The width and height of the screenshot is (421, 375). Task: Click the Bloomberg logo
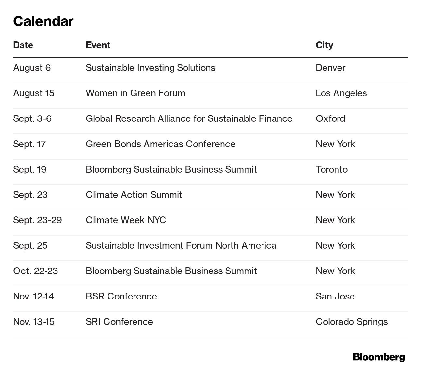coord(379,357)
